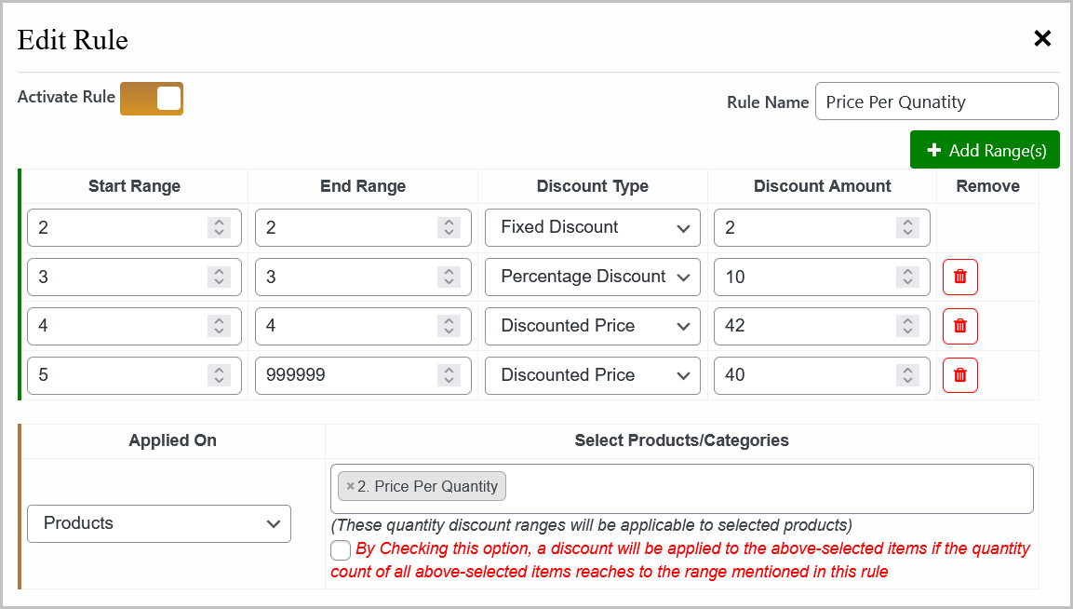The image size is (1073, 609).
Task: Remove the 4-4 Discounted Price range row
Action: (x=959, y=326)
